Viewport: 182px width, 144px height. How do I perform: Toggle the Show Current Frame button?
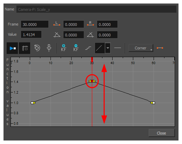click(12, 48)
